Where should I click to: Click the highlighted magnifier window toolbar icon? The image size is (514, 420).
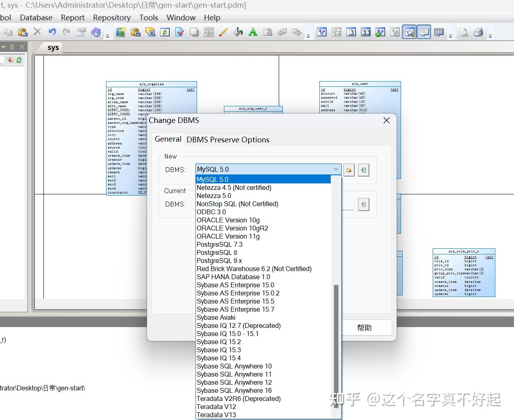(410, 32)
